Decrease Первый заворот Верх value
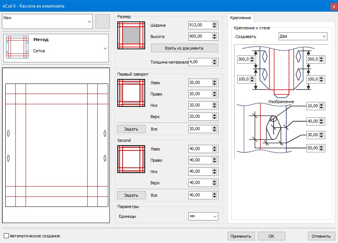The image size is (338, 243). [214, 118]
